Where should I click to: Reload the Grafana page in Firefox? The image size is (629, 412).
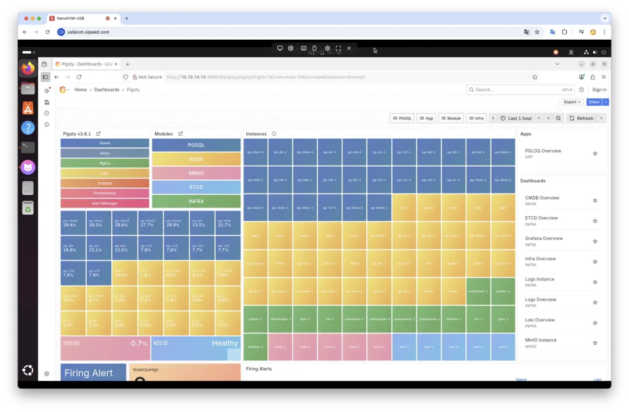(x=79, y=77)
